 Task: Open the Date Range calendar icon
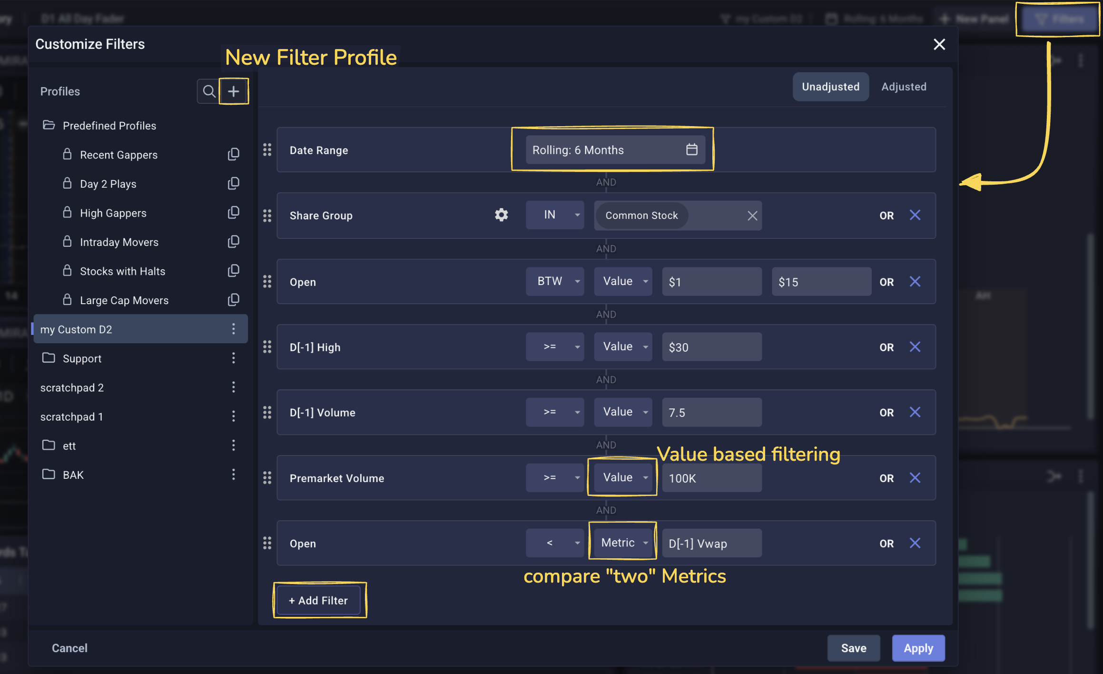tap(691, 149)
